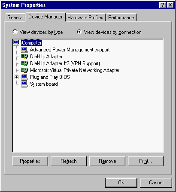The width and height of the screenshot is (176, 192).
Task: Open the Print dialog
Action: [146, 161]
